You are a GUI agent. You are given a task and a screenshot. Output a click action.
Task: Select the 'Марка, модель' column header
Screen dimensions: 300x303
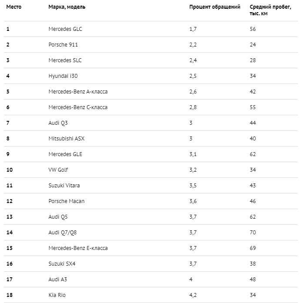click(67, 7)
